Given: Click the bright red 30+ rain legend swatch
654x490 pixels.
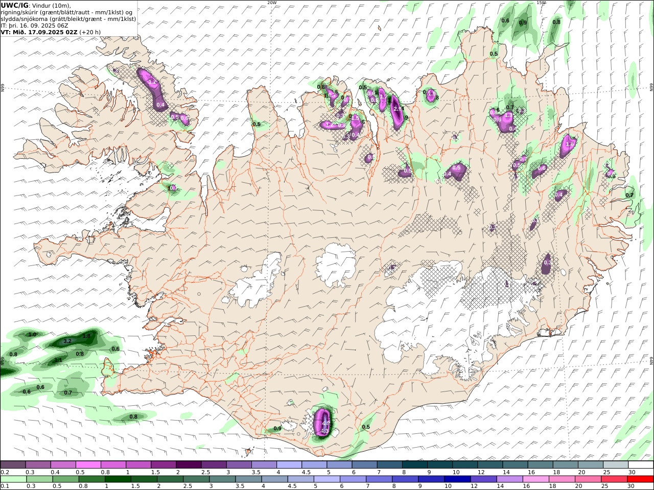Looking at the screenshot, I should pos(640,479).
